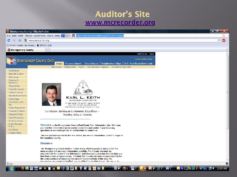This screenshot has width=237, height=177.
Task: Click the volume speaker tray icon
Action: coord(213,168)
